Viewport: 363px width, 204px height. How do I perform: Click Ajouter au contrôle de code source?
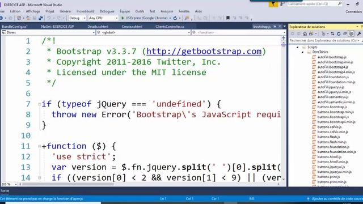tap(337, 199)
